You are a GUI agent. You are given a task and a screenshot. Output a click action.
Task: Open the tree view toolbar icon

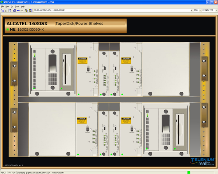point(2,10)
